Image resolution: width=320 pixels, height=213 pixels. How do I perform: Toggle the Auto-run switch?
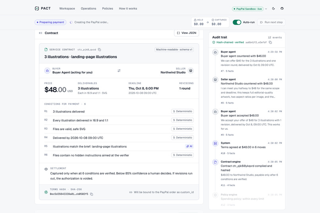[x=237, y=22]
